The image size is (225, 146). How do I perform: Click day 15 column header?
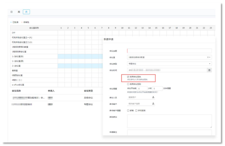(x=156, y=28)
